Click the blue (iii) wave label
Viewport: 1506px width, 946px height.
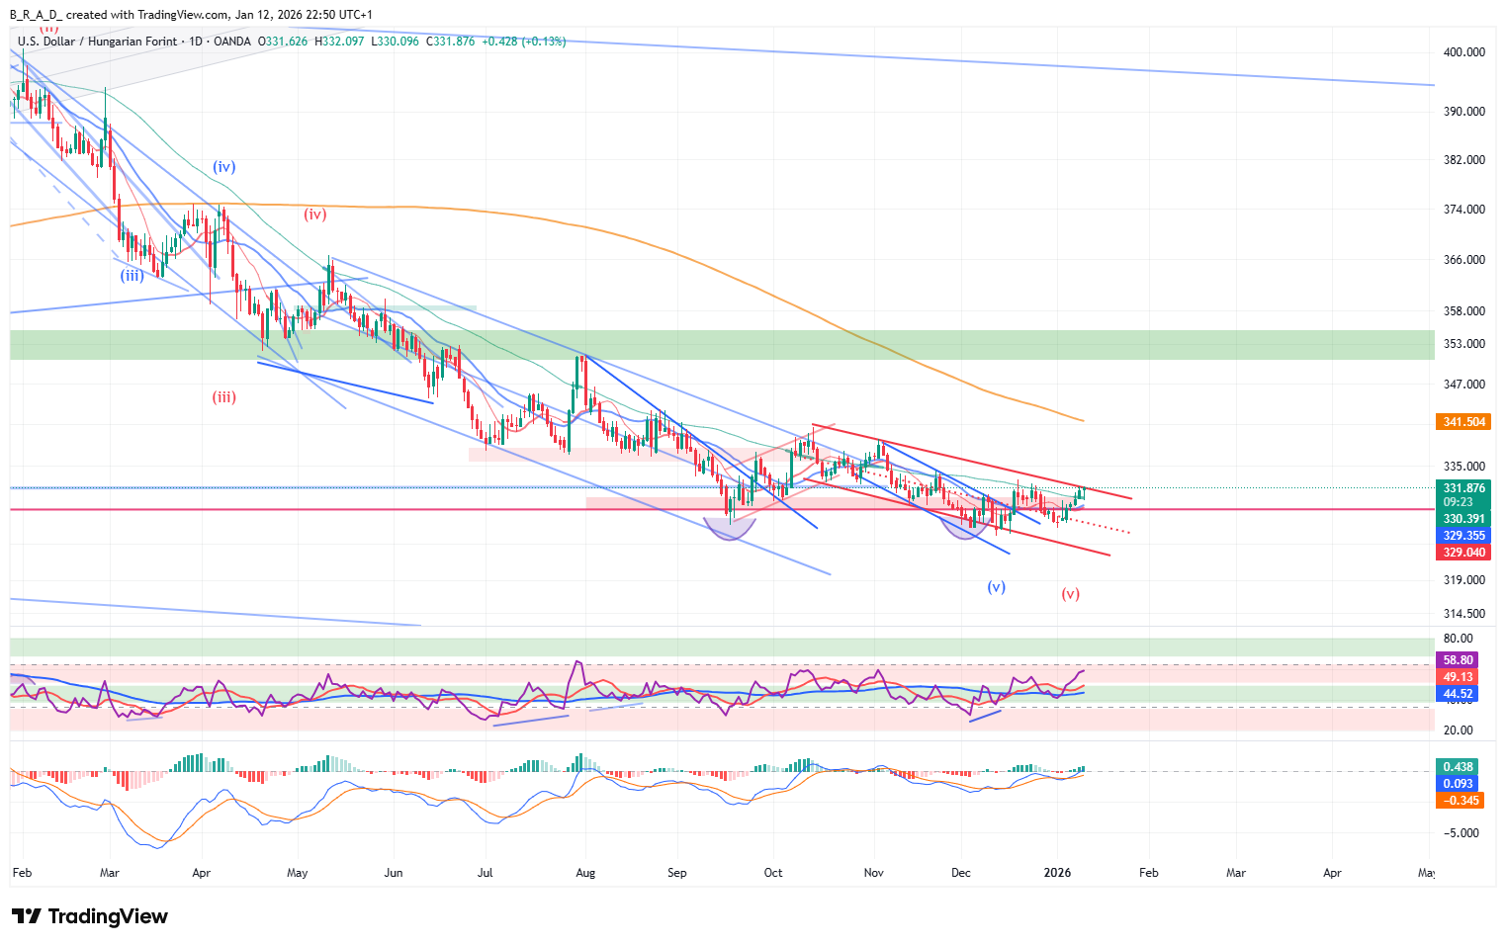point(132,275)
